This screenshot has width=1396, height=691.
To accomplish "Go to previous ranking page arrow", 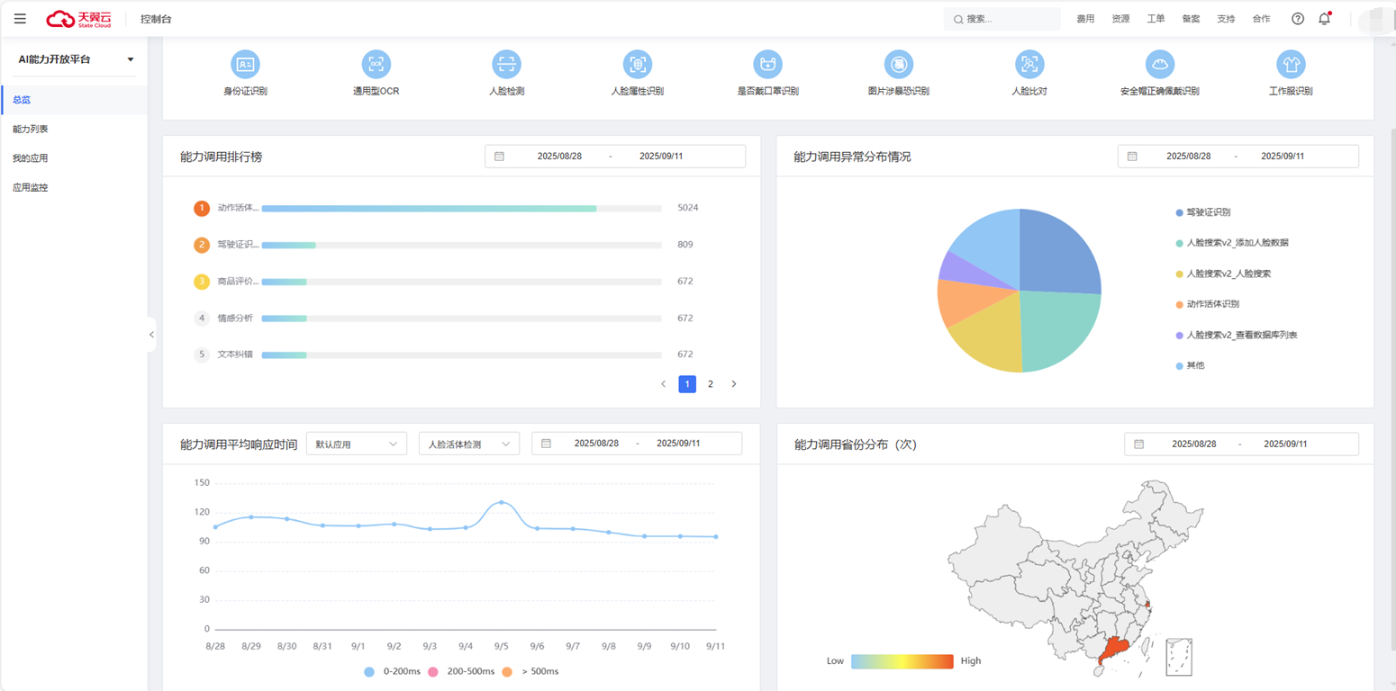I will click(x=664, y=384).
